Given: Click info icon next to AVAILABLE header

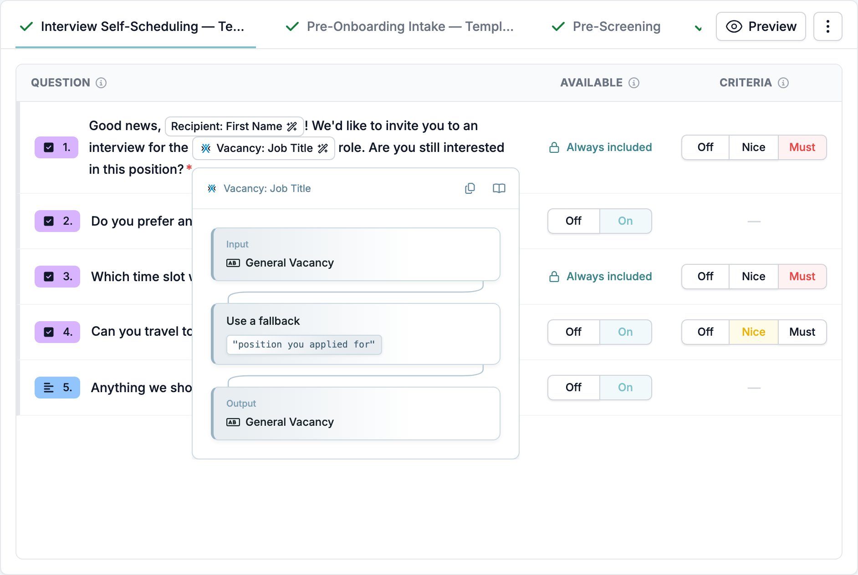Looking at the screenshot, I should (634, 83).
